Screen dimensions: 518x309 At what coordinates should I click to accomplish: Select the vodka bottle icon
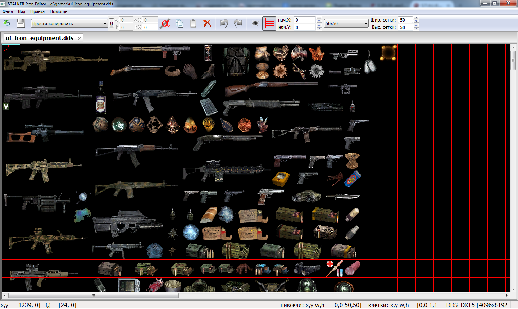(x=101, y=98)
